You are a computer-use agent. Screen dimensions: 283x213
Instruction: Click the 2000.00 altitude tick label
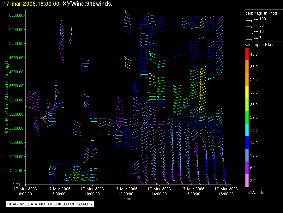click(16, 128)
